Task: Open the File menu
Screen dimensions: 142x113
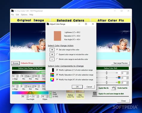Action: 13,15
